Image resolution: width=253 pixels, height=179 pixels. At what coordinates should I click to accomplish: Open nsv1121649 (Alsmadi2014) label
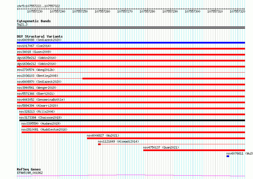(118, 141)
